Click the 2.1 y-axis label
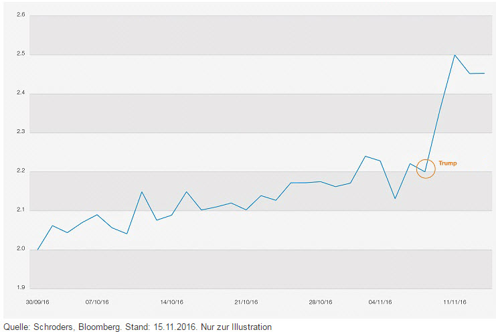This screenshot has height=332, width=496. tap(20, 210)
